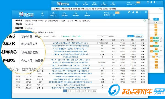Filter by game 英雄联盟 in front window

[x=34, y=21]
